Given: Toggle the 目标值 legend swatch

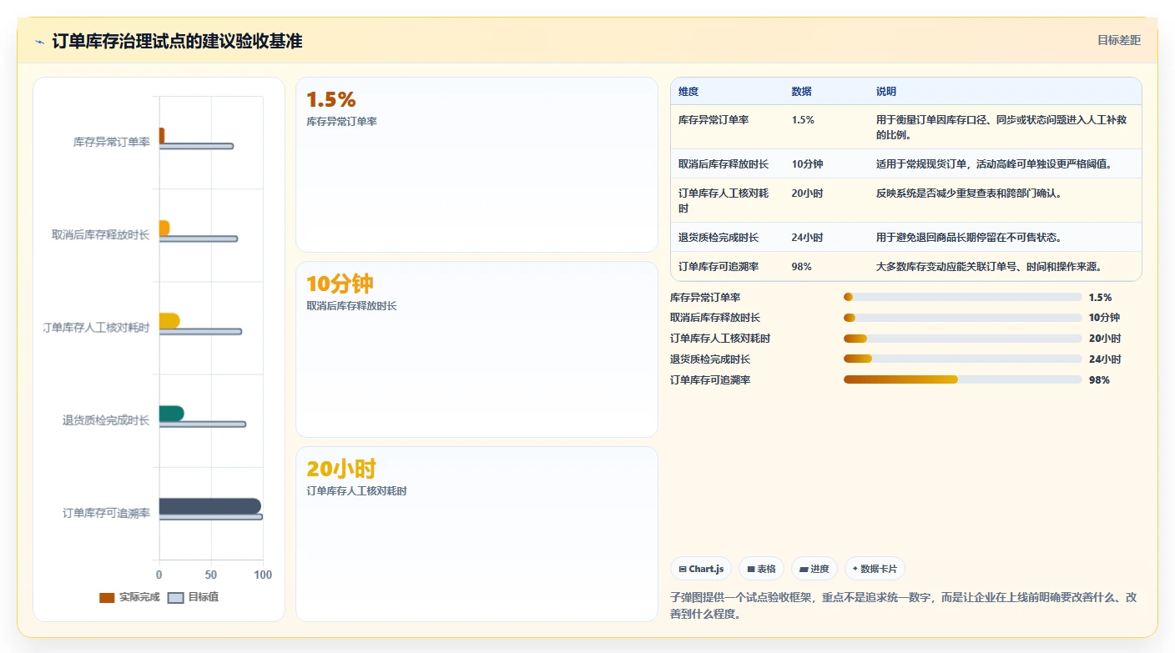Looking at the screenshot, I should coord(175,597).
